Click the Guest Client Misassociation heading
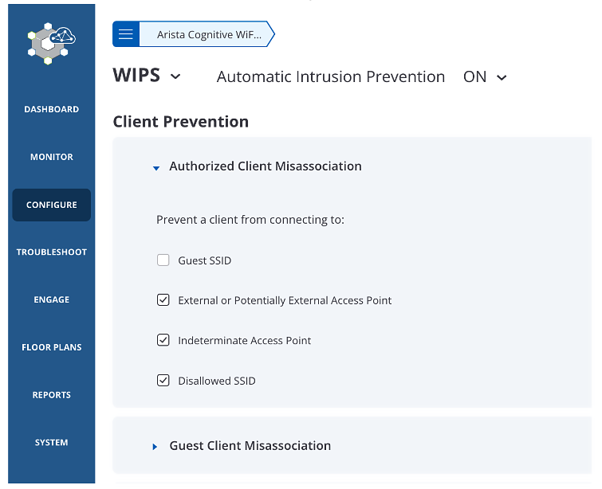 point(250,446)
